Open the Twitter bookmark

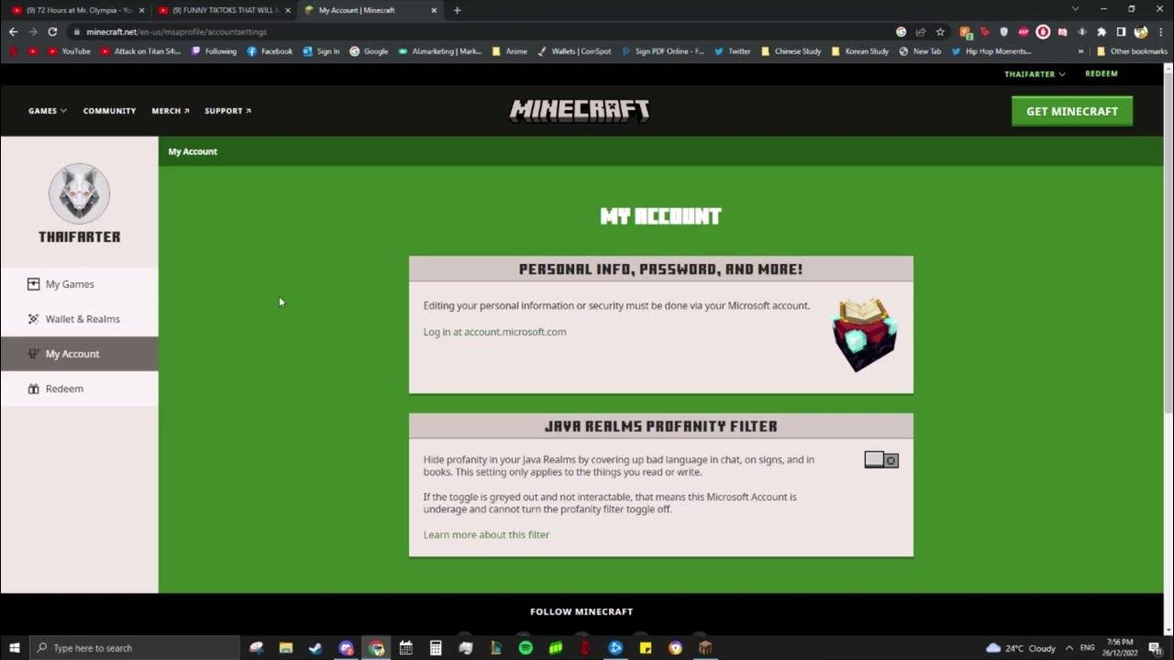[732, 51]
